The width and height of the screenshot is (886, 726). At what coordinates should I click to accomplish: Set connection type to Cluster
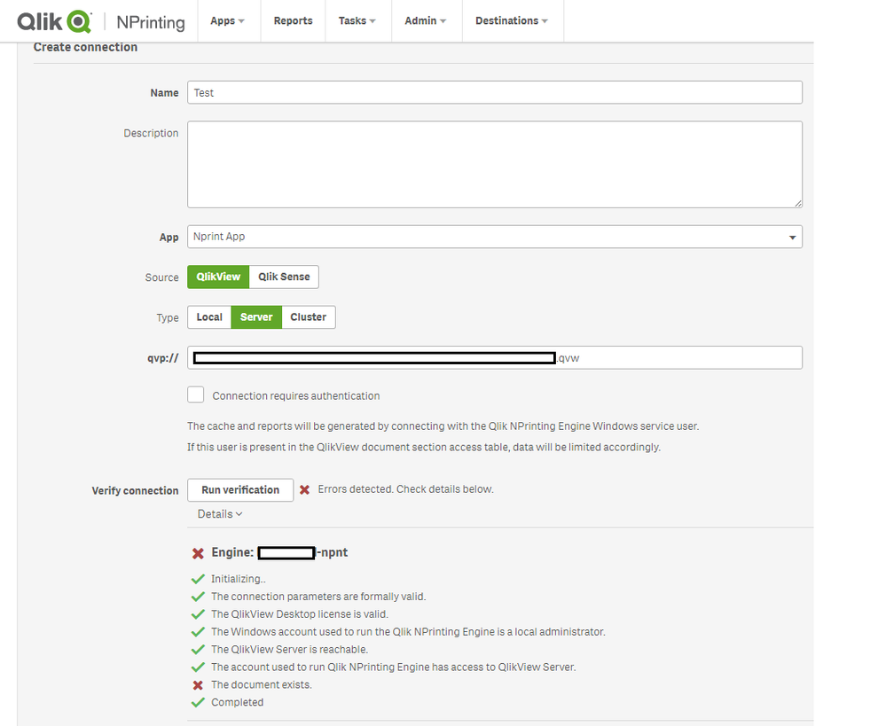[x=309, y=317]
